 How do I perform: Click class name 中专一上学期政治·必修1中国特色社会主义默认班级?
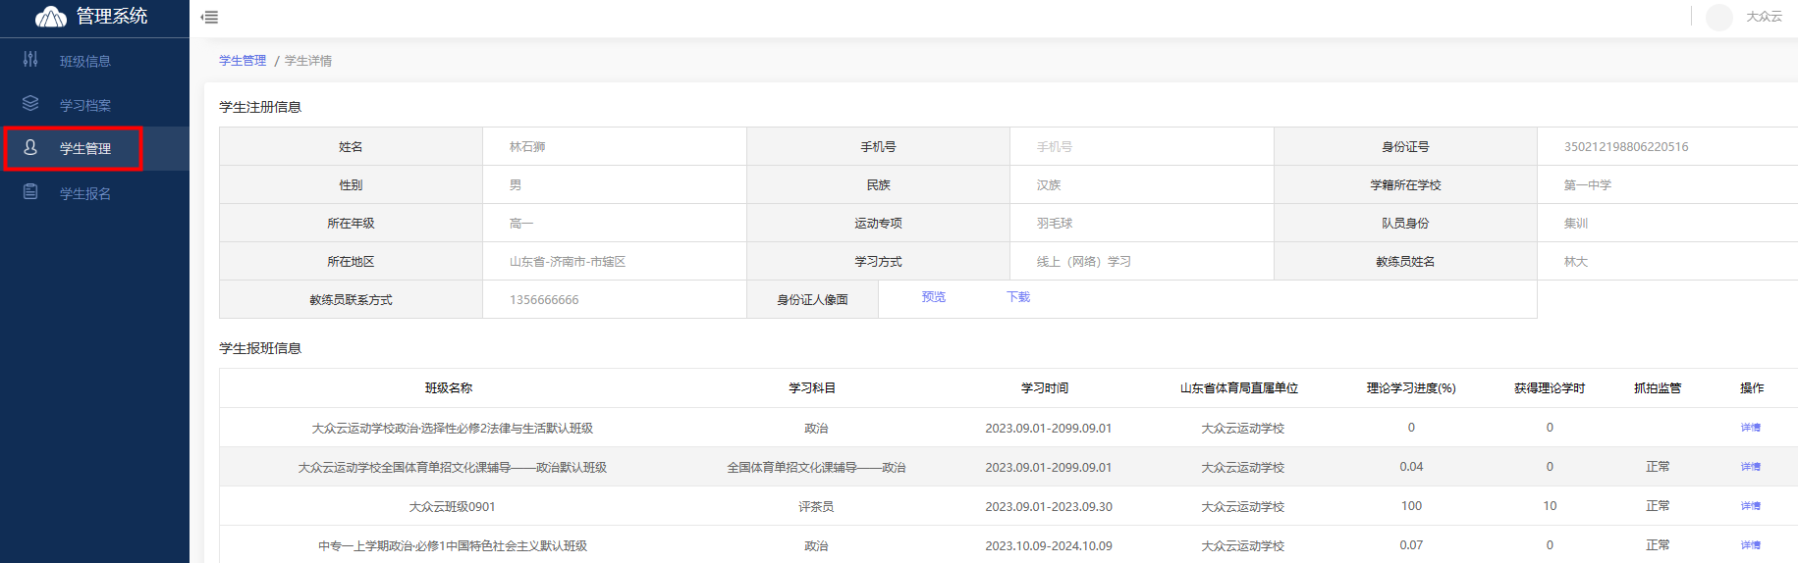(453, 546)
